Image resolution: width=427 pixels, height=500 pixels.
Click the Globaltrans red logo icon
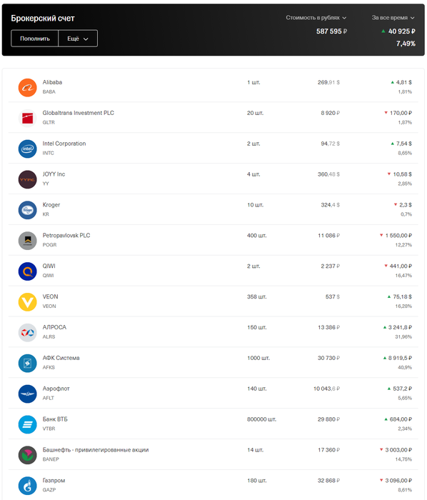pyautogui.click(x=27, y=118)
